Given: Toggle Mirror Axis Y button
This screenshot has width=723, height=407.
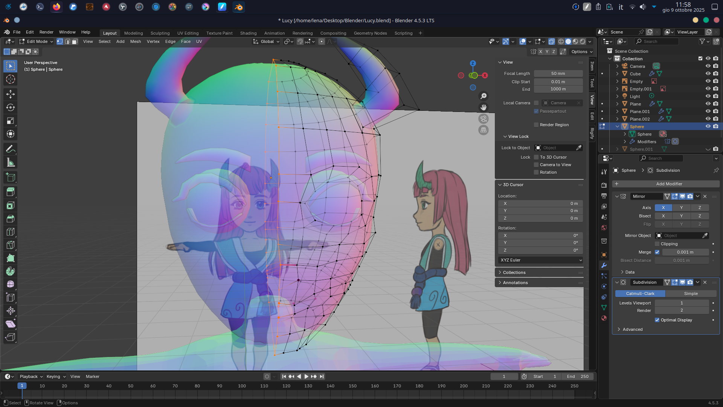Looking at the screenshot, I should [x=681, y=208].
